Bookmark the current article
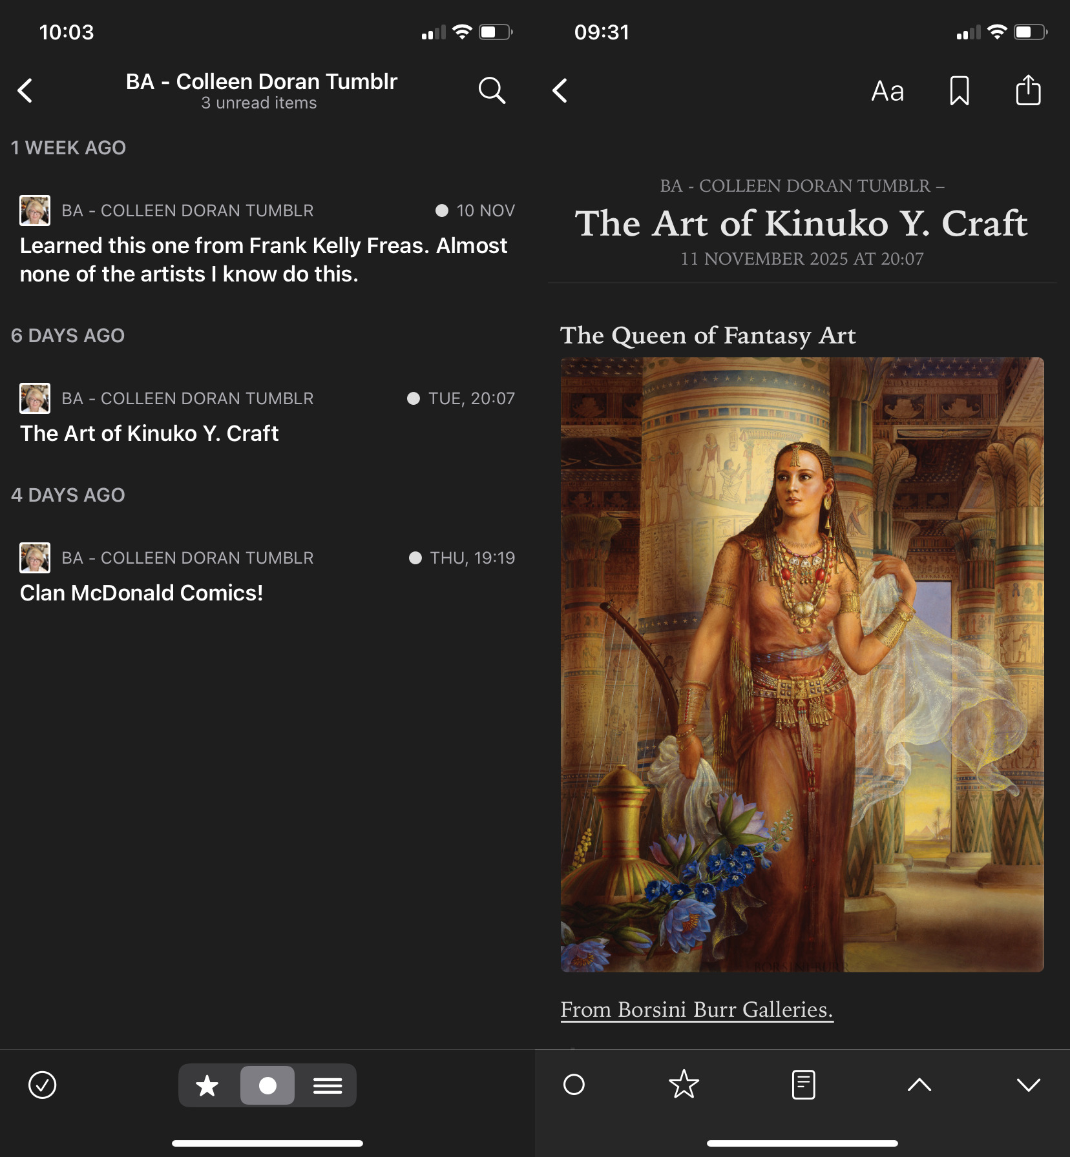The height and width of the screenshot is (1157, 1070). coord(959,91)
